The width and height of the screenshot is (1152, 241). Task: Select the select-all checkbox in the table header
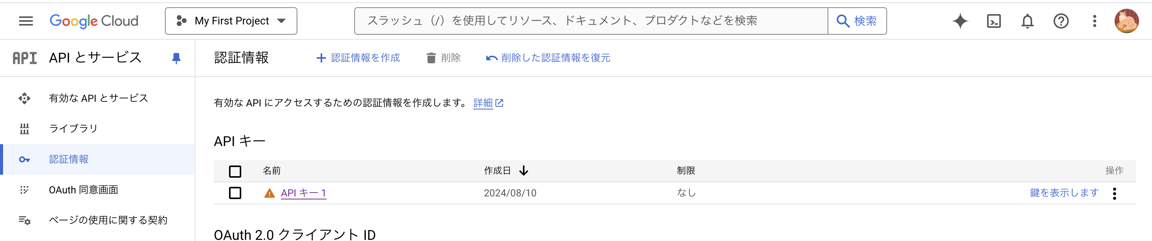pos(235,171)
